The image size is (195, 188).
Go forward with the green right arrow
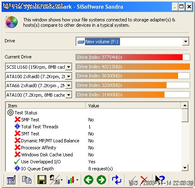101,180
